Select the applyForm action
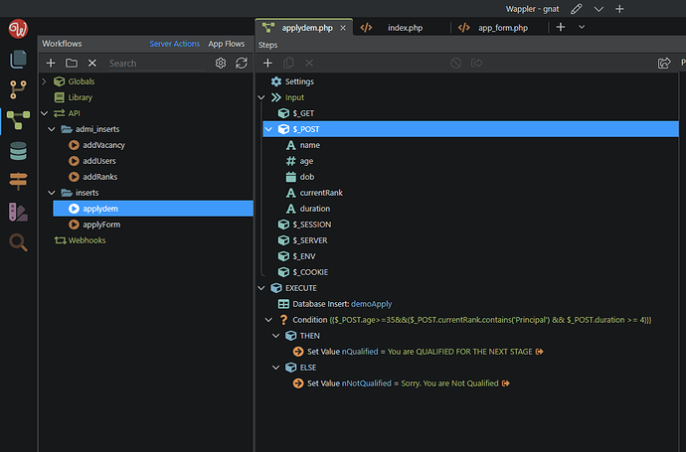Viewport: 686px width, 452px height. (x=100, y=225)
